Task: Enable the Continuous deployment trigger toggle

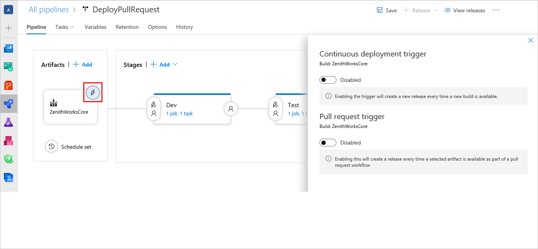Action: [328, 80]
